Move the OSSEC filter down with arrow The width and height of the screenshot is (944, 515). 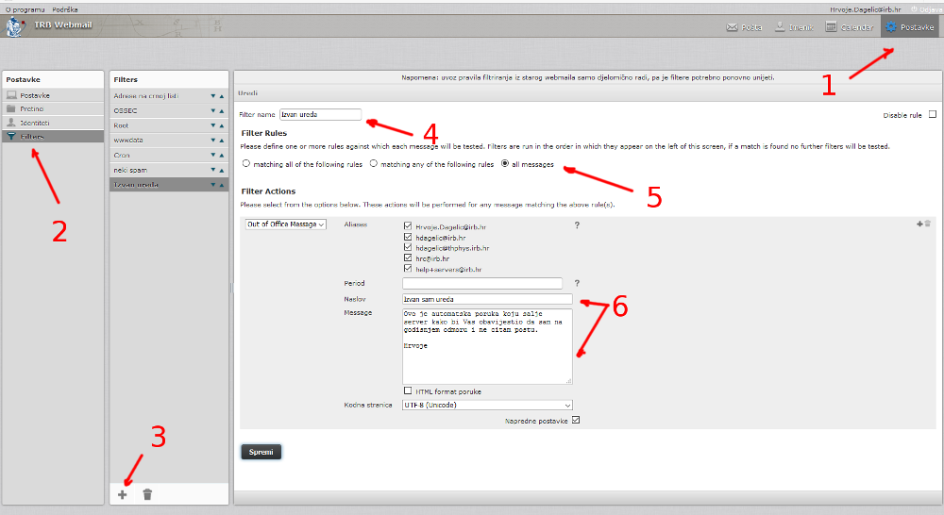tap(213, 110)
